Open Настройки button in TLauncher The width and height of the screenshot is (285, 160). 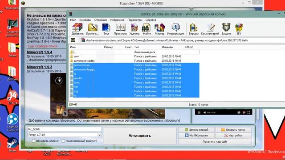[233, 135]
